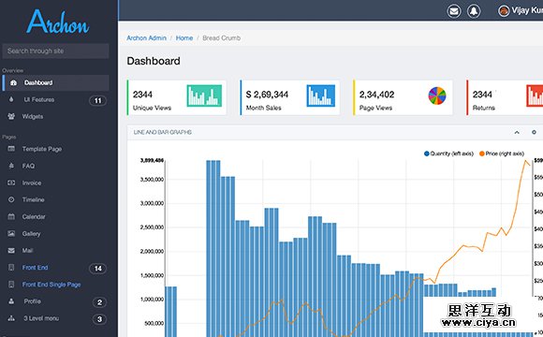Image resolution: width=543 pixels, height=337 pixels.
Task: Click the Mail envelope icon in sidebar
Action: click(x=11, y=251)
